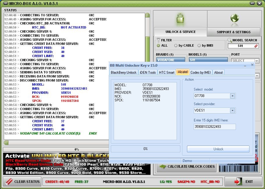Expand the Select provider dropdown showing VDES1
Viewport: 265px width, 189px height.
[232, 110]
